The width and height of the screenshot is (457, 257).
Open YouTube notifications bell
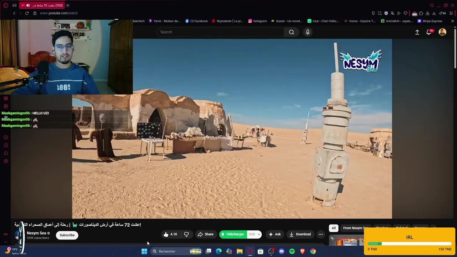coord(429,32)
